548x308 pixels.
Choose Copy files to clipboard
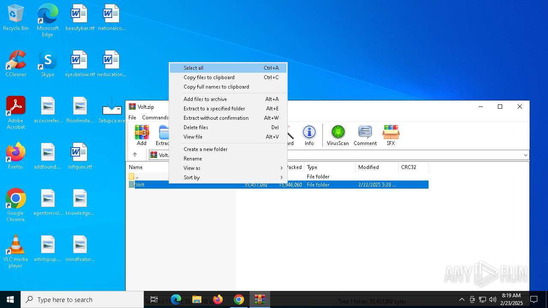[228, 77]
